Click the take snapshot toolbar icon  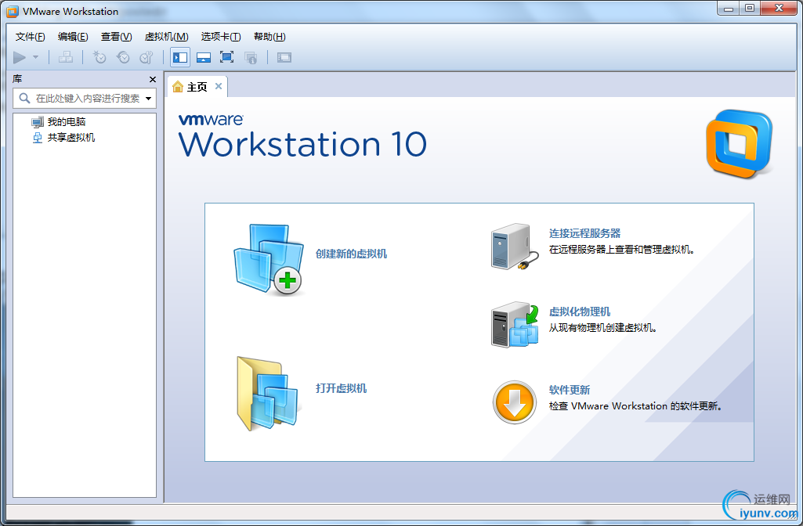[x=99, y=57]
